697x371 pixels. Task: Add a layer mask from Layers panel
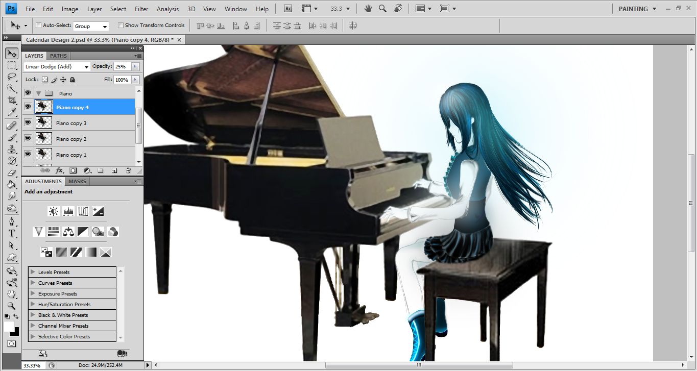73,170
